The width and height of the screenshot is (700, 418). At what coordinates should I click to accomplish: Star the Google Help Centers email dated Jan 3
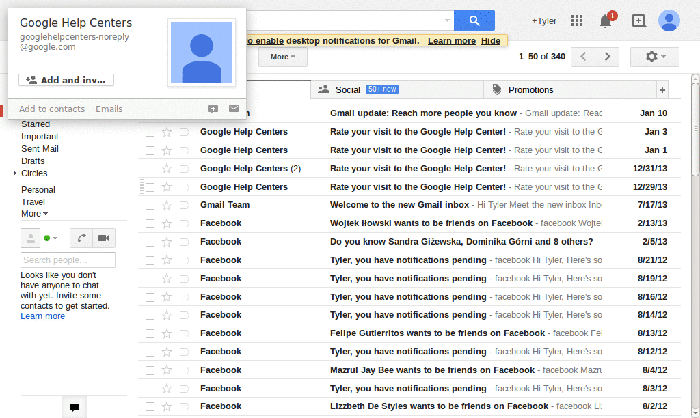coord(167,131)
